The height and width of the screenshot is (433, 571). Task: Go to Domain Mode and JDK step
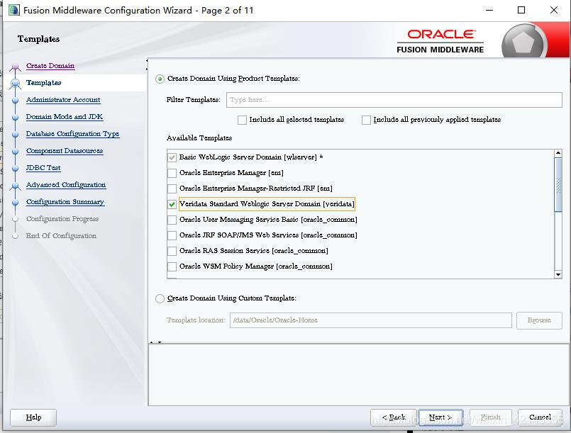[65, 117]
